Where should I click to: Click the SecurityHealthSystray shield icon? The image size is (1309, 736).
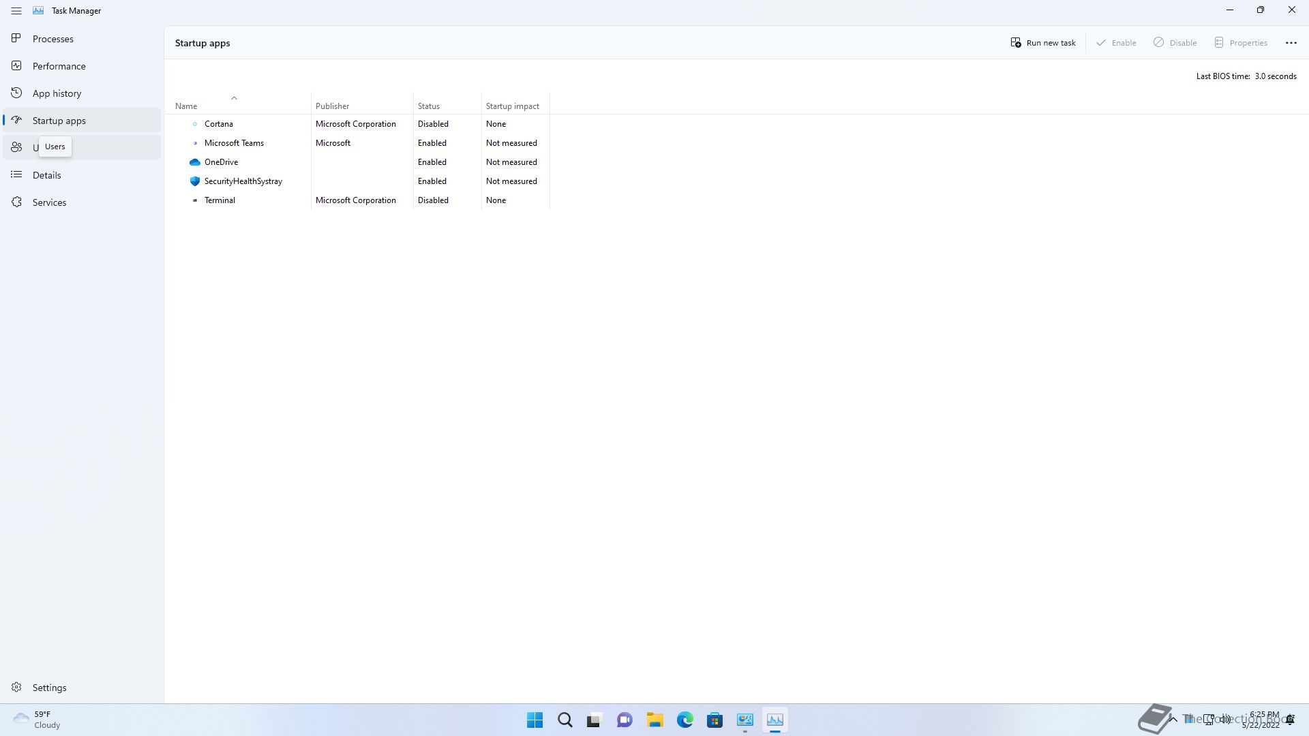[x=194, y=181]
